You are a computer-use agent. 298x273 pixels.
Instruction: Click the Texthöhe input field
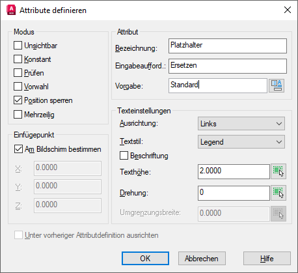[234, 171]
